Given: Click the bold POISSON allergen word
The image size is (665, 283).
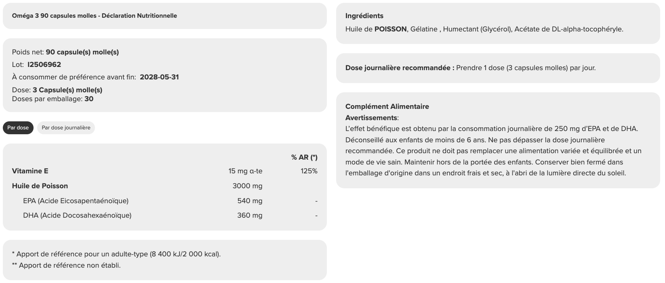Looking at the screenshot, I should (x=390, y=29).
